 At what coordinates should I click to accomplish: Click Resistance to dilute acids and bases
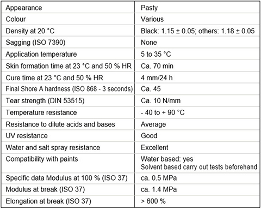point(60,124)
